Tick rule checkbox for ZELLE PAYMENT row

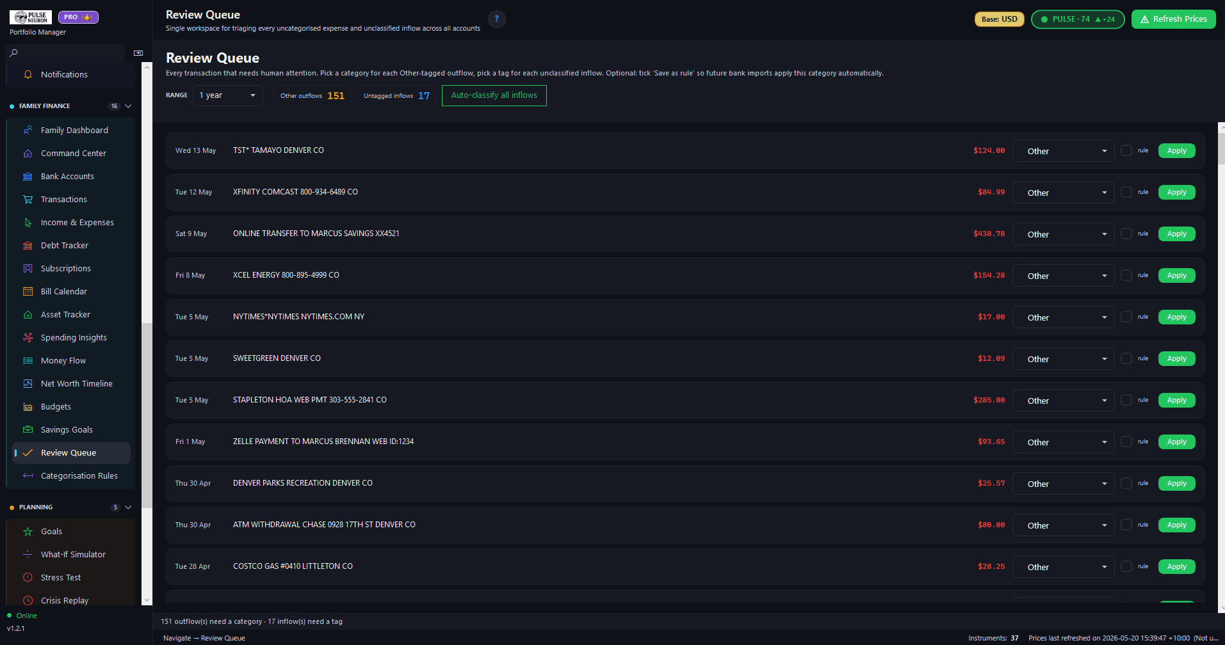pos(1126,442)
